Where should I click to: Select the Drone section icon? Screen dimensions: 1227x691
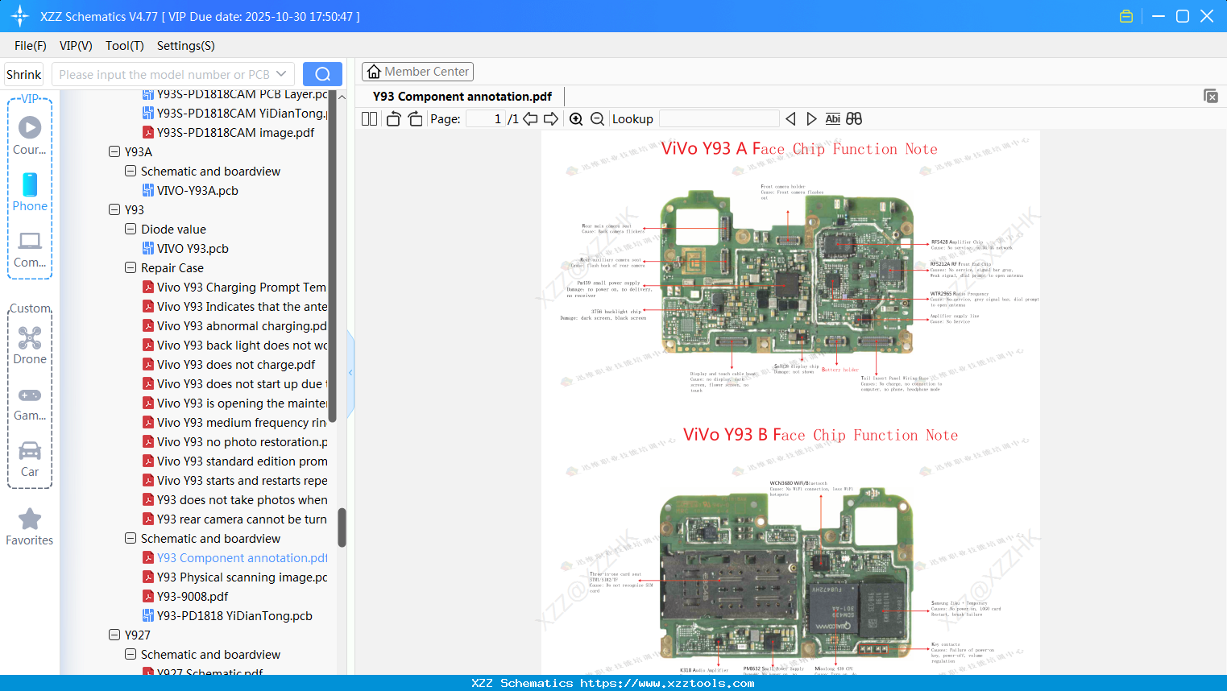pyautogui.click(x=29, y=338)
